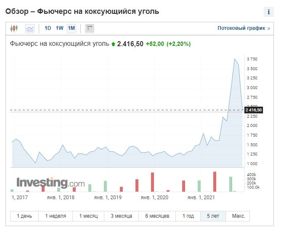Show the Макс. full range
Viewport: 281px width, 232px height.
pyautogui.click(x=238, y=216)
